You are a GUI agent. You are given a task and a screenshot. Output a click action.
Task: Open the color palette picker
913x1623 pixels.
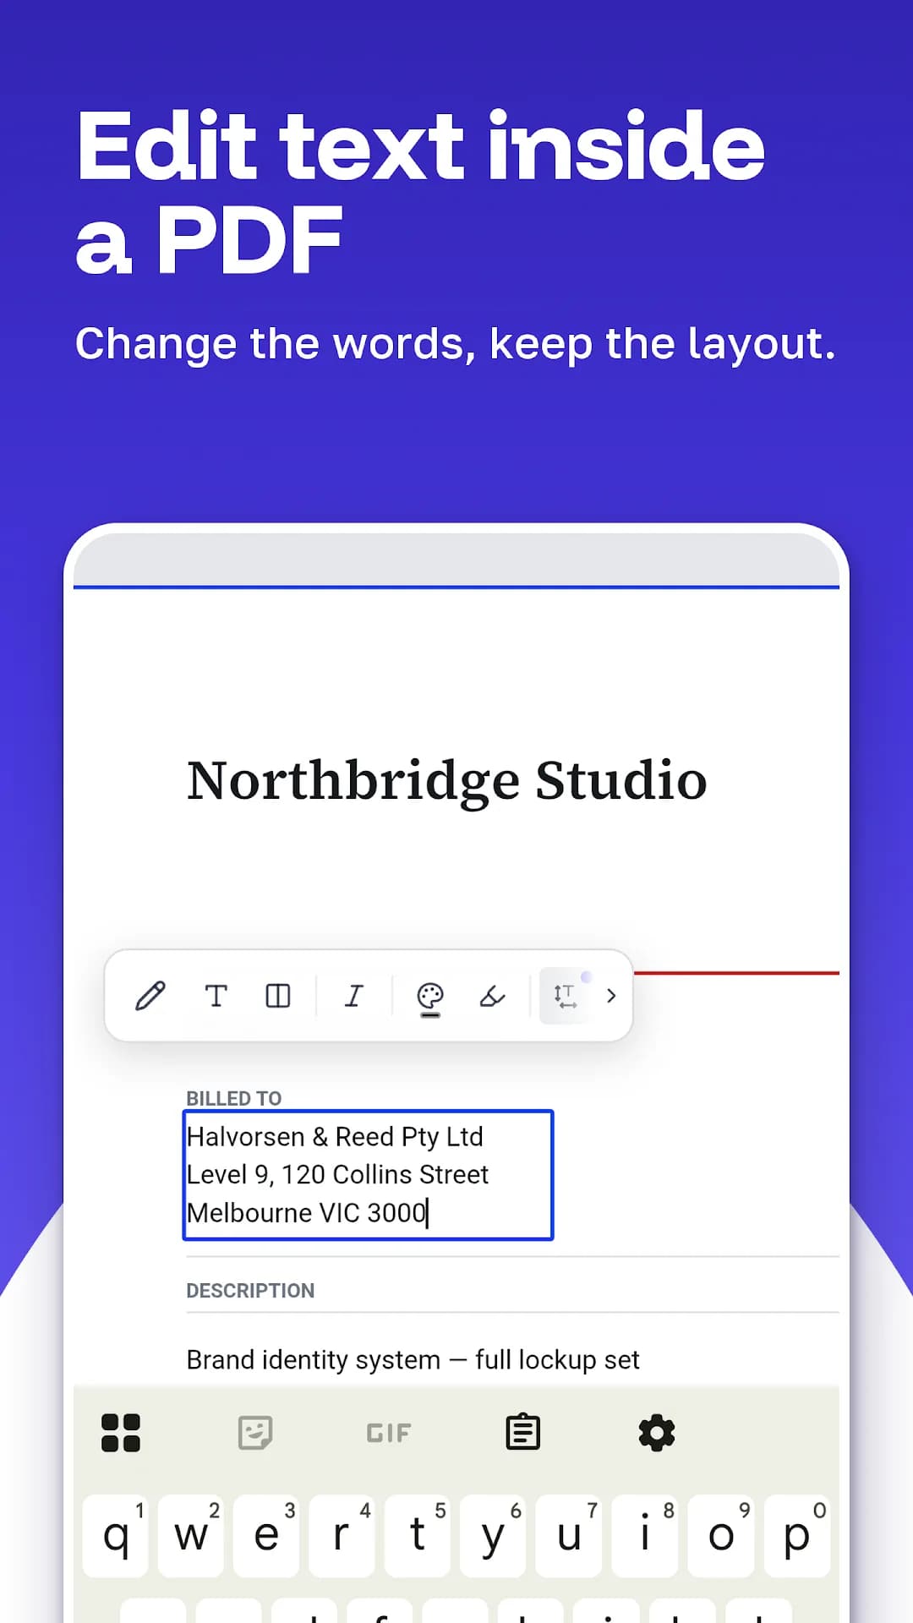(x=430, y=998)
